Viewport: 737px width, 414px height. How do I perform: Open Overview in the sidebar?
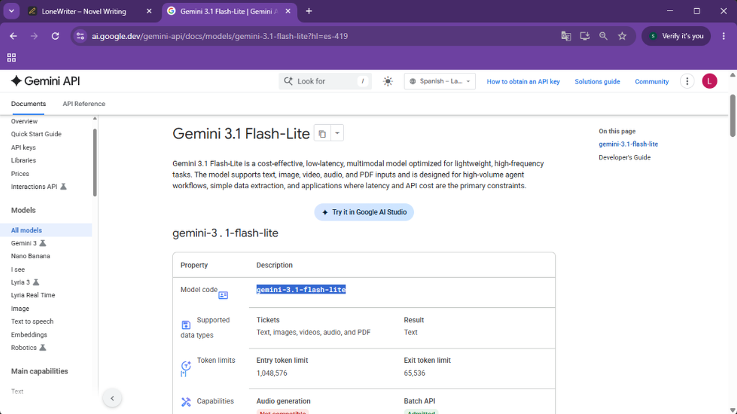[24, 121]
